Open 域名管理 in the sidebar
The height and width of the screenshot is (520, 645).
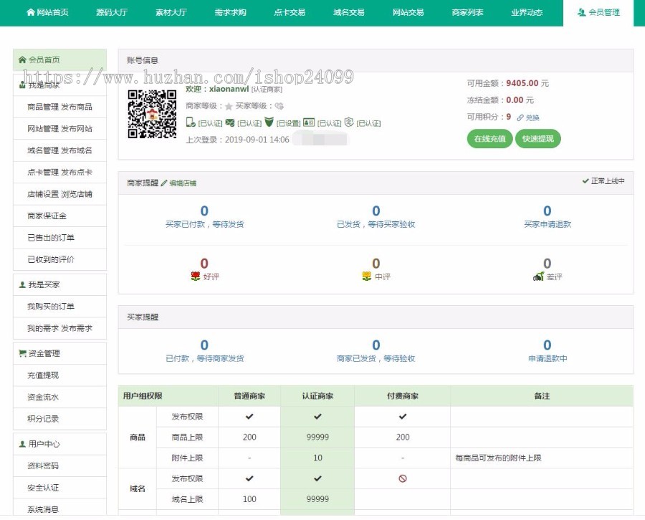coord(43,150)
